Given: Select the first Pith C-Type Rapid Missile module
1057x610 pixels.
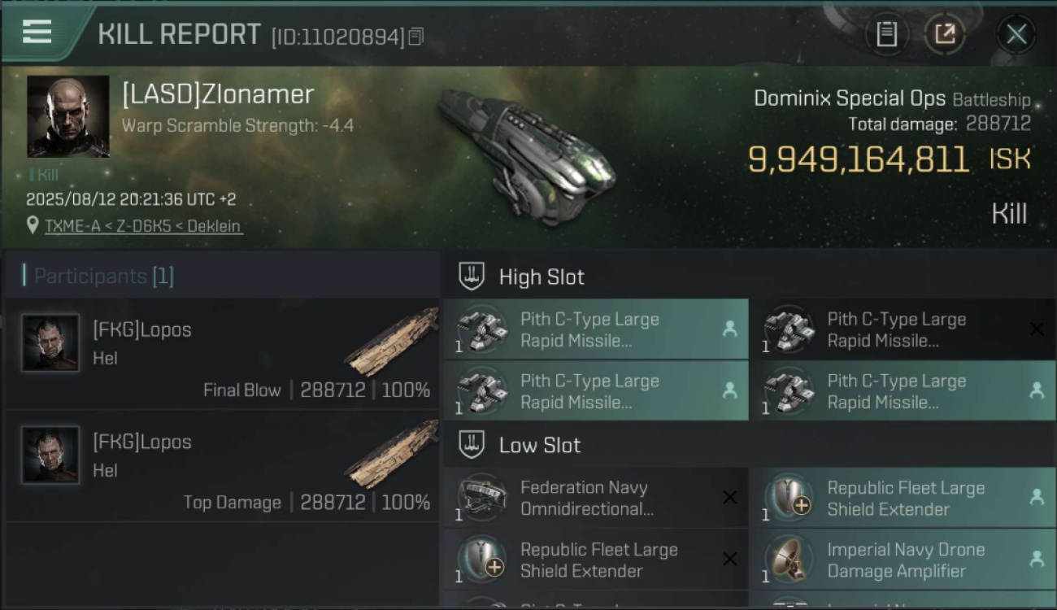Looking at the screenshot, I should [596, 329].
